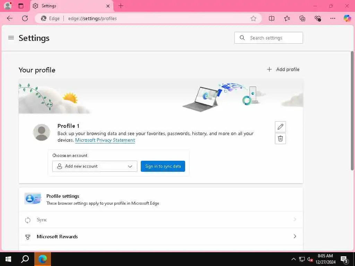The height and width of the screenshot is (266, 355).
Task: Click Add profile
Action: tap(283, 69)
